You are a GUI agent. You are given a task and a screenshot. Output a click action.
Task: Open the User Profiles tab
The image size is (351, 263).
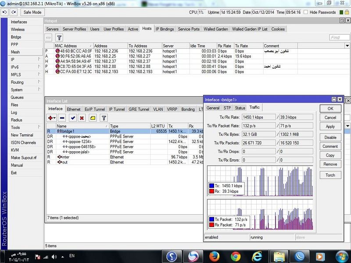(x=114, y=29)
